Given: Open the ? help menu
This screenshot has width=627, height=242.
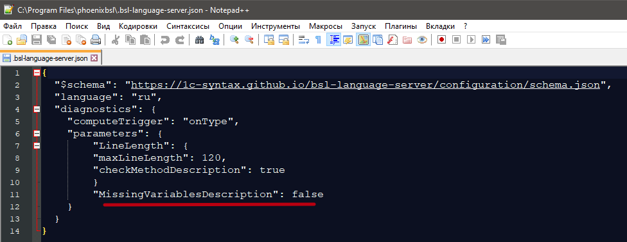Looking at the screenshot, I should tap(465, 26).
